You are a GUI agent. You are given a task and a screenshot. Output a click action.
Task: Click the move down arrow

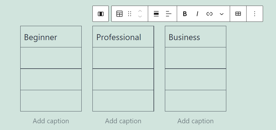140,17
